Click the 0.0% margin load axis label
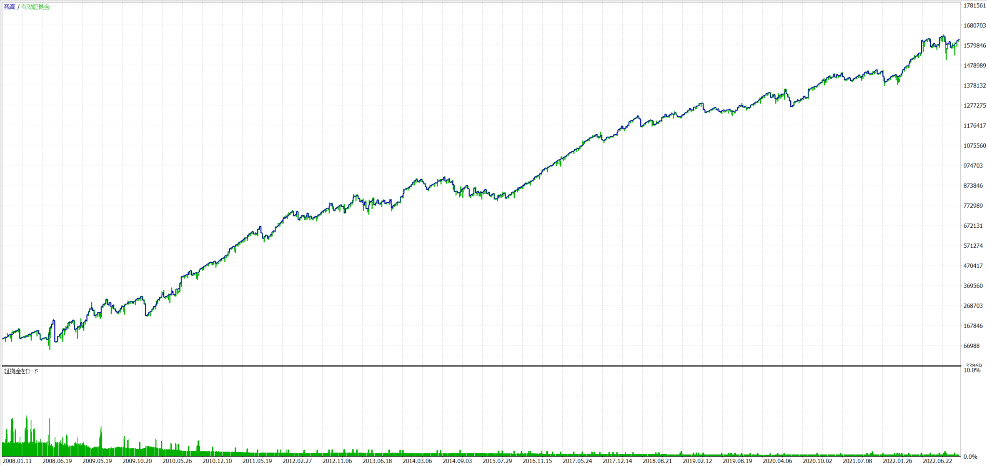Screen dimensions: 987x465 [x=970, y=457]
